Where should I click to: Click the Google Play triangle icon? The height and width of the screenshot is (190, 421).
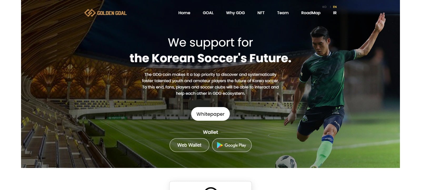pyautogui.click(x=220, y=145)
